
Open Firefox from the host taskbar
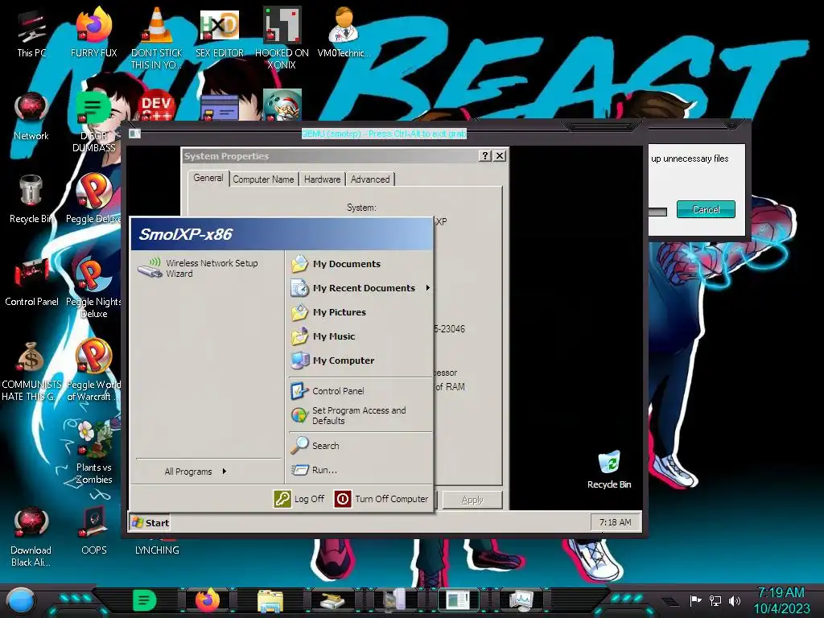point(207,600)
